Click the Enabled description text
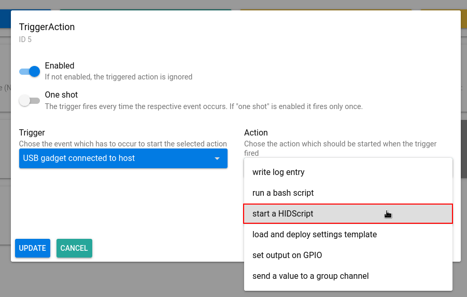This screenshot has width=467, height=297. [x=119, y=77]
